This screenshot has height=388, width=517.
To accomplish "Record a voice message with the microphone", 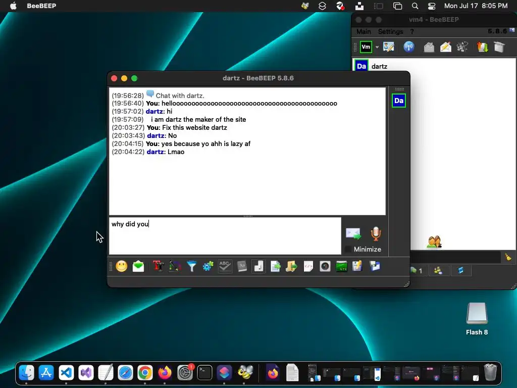I will [376, 233].
